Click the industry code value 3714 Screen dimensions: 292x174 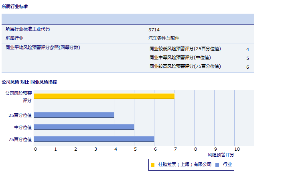(x=154, y=30)
